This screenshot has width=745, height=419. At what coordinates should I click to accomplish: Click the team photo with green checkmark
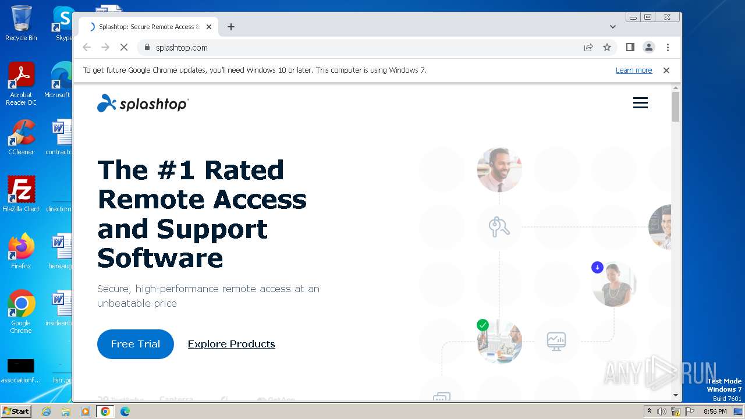[x=499, y=341]
